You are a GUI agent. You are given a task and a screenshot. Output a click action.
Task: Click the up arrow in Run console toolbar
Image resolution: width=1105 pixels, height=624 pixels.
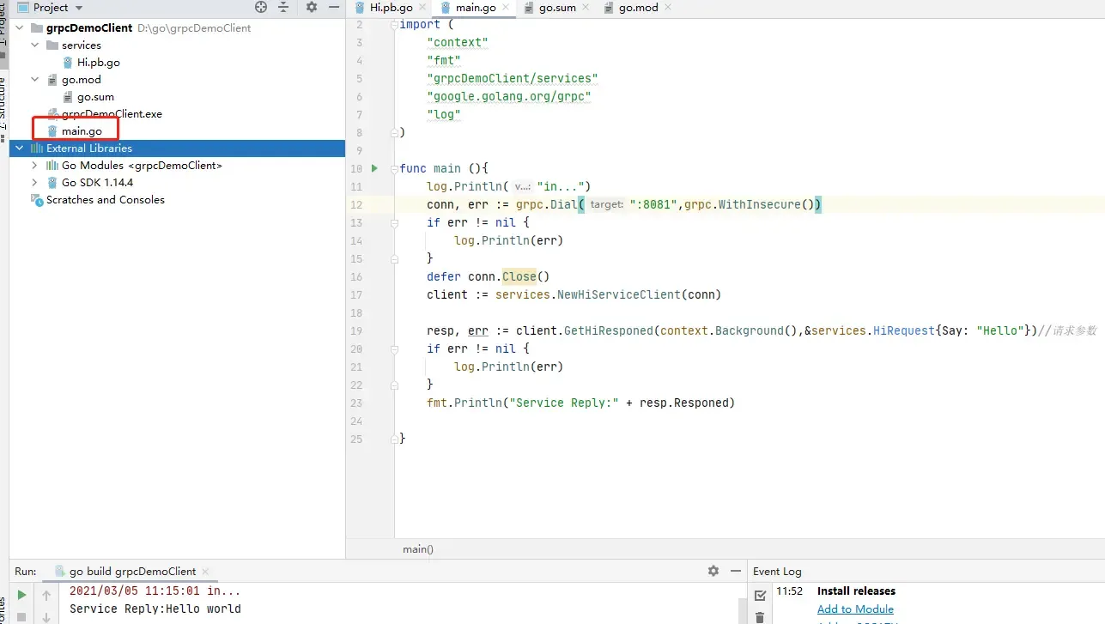tap(46, 595)
